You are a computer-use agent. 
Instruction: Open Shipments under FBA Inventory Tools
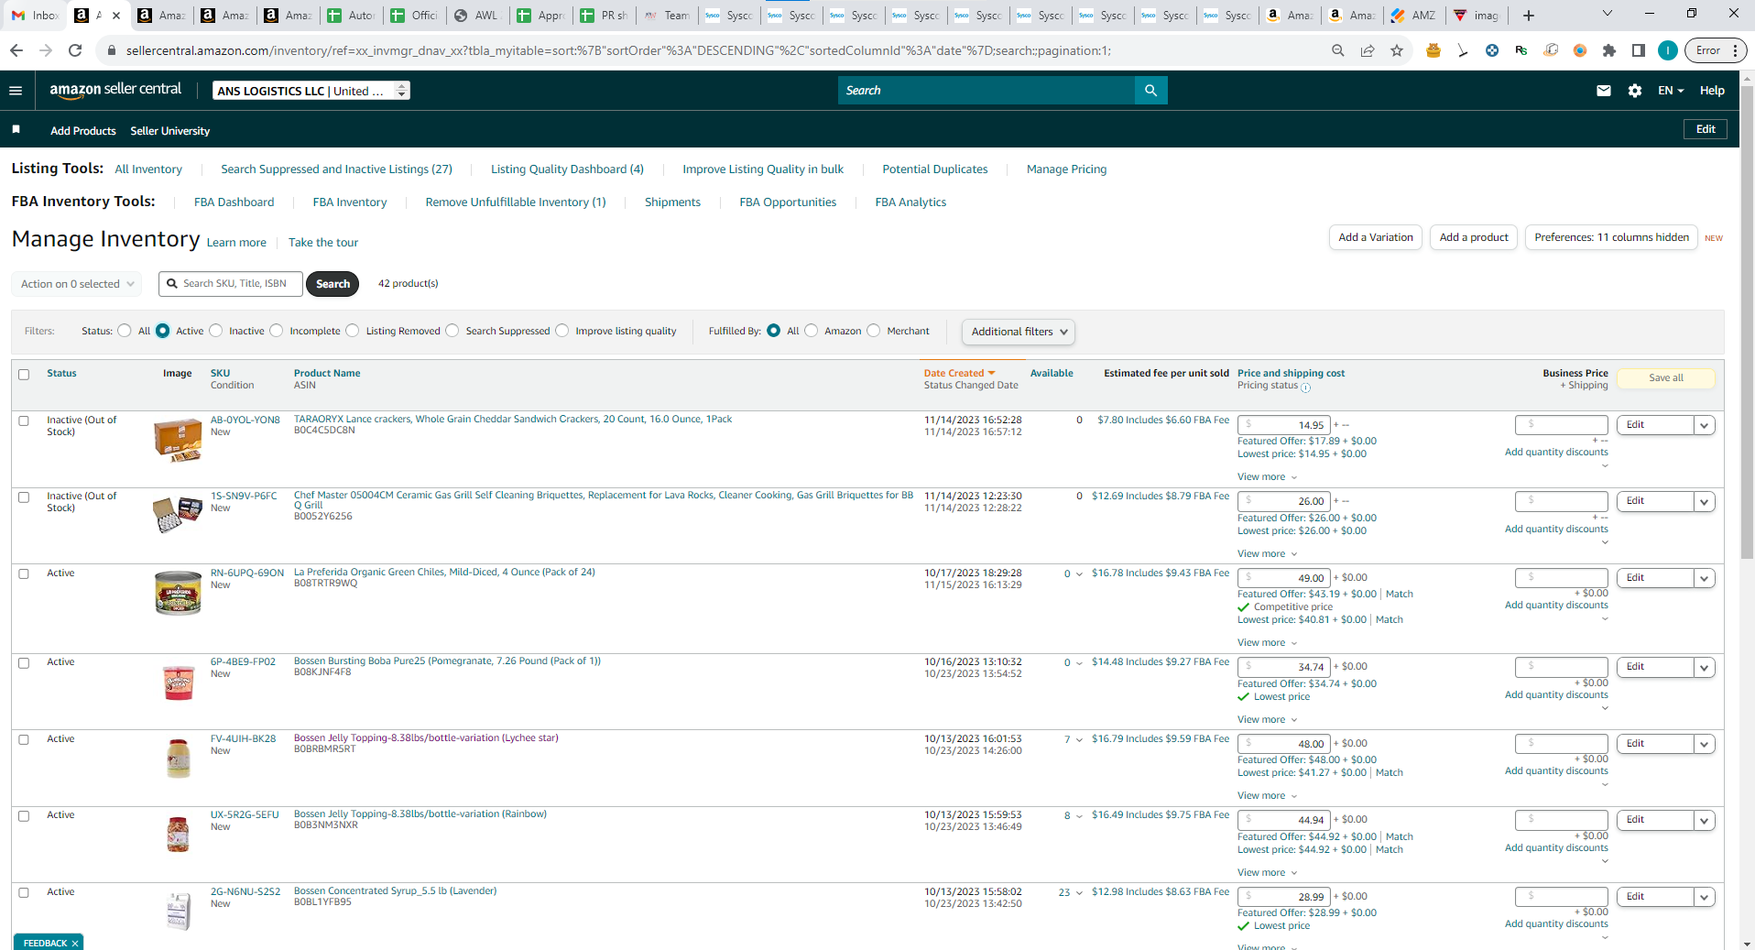coord(672,202)
